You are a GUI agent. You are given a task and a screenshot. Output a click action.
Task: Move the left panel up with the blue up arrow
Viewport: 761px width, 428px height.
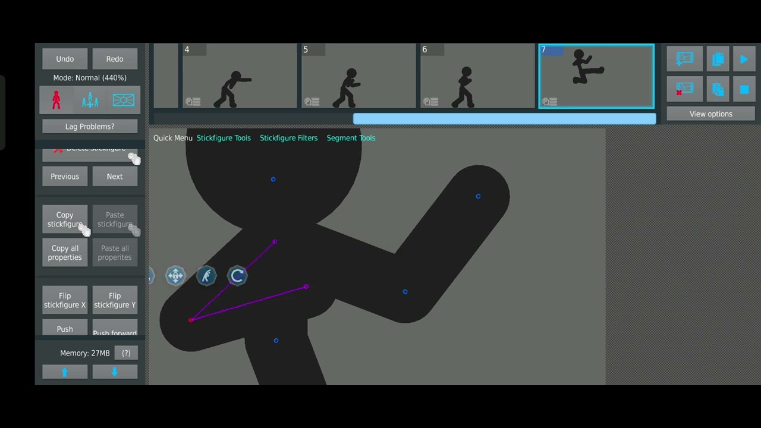(65, 372)
